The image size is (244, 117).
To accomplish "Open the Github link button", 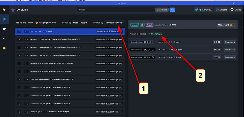I will (236, 10).
